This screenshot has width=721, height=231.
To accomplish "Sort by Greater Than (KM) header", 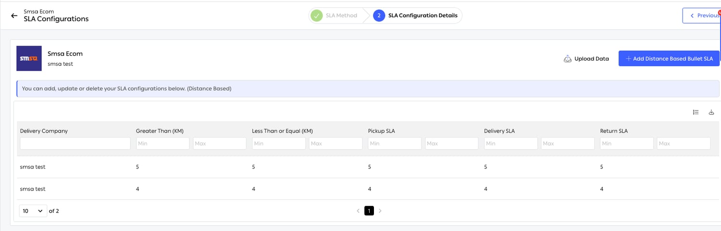I will 160,131.
